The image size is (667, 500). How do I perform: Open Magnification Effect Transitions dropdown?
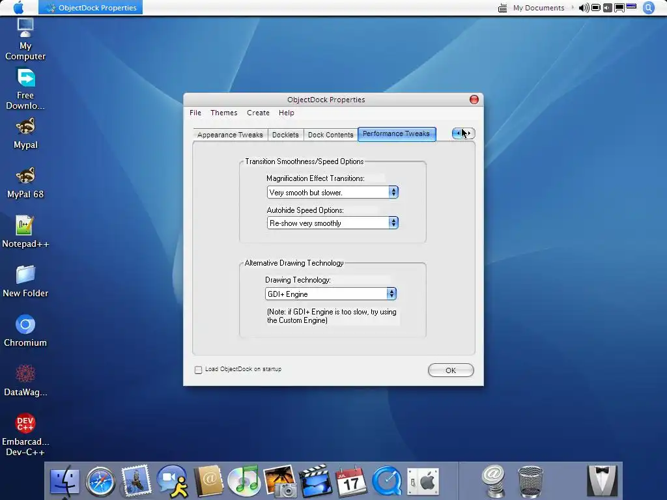tap(333, 192)
